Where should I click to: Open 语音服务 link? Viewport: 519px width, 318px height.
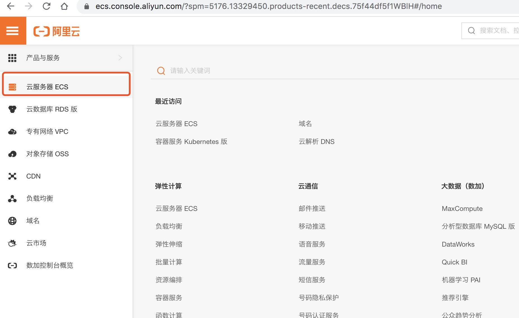(312, 244)
